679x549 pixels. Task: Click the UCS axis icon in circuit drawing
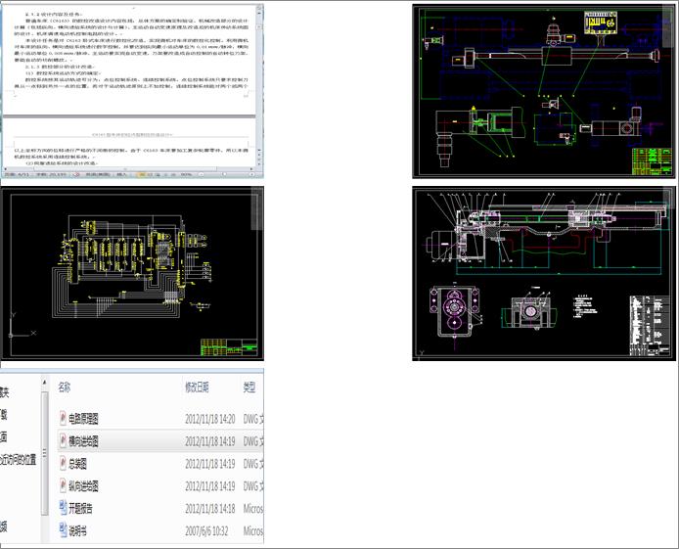(x=21, y=326)
